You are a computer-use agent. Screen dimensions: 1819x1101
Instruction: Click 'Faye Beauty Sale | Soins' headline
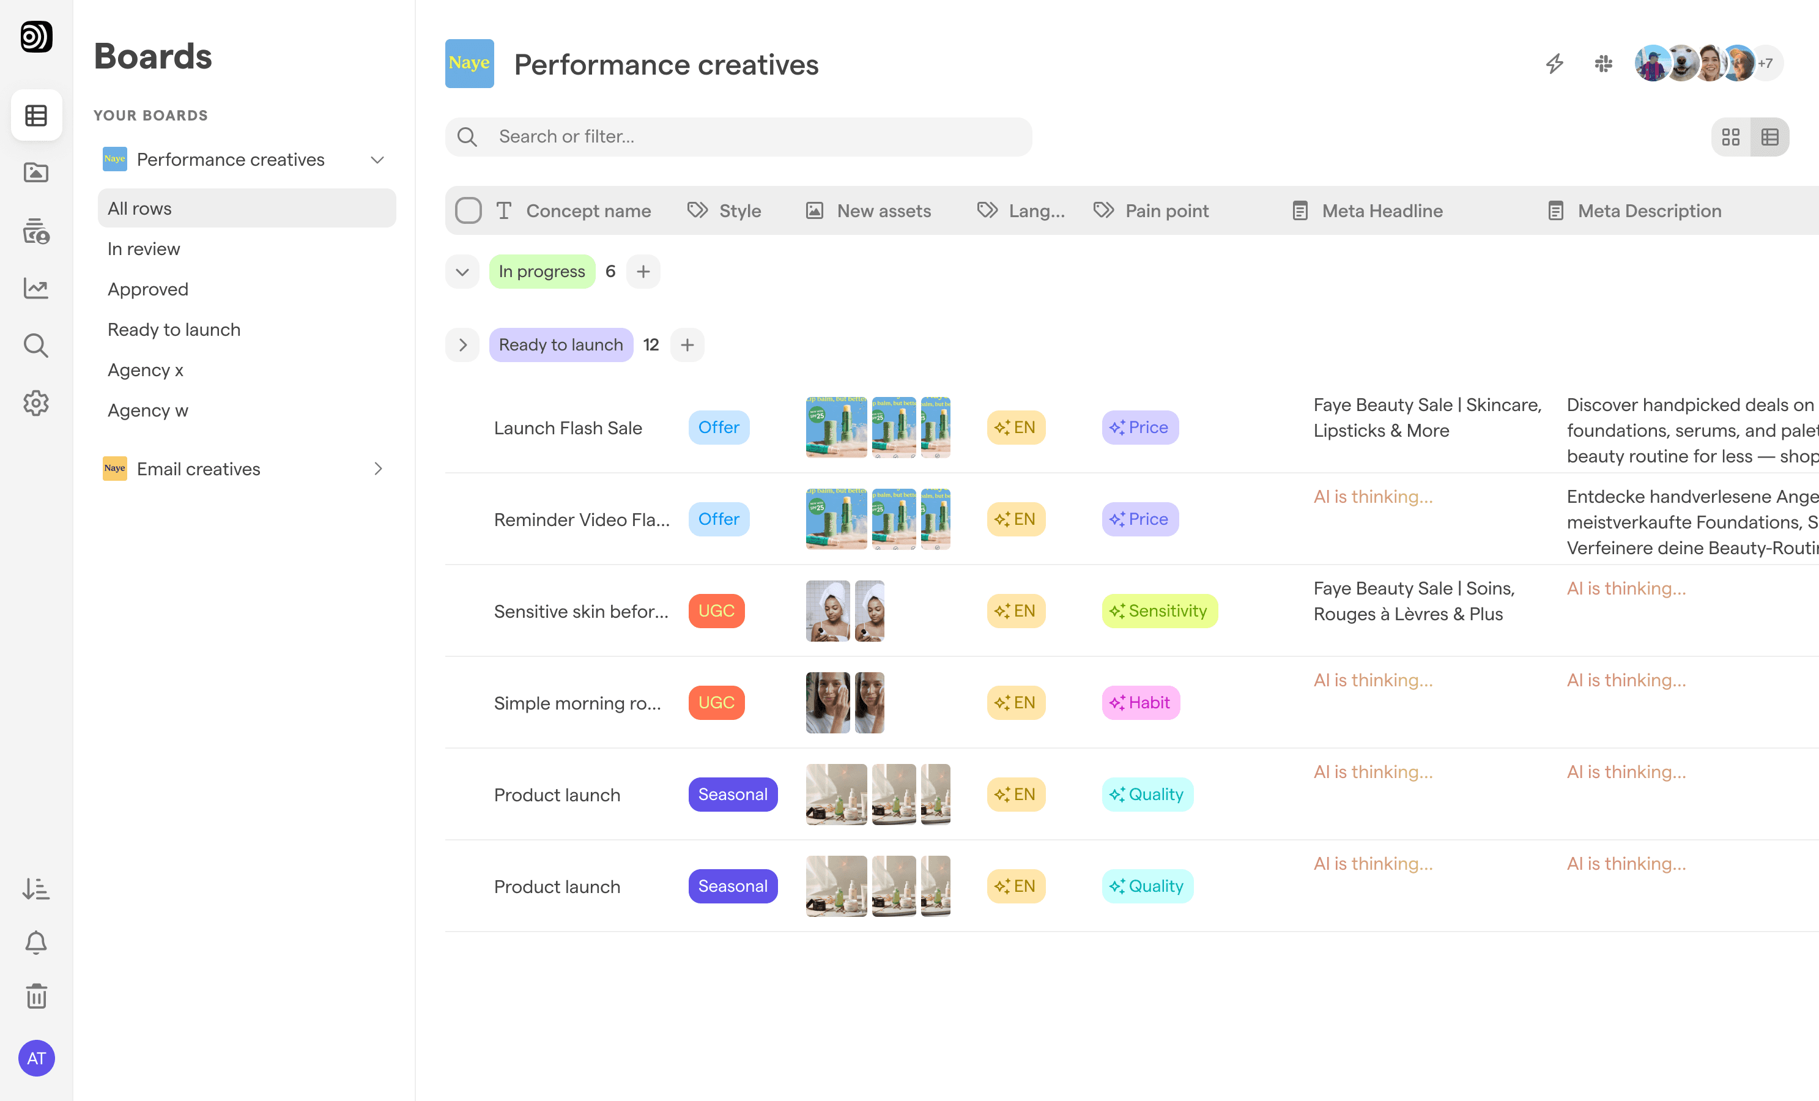tap(1413, 601)
